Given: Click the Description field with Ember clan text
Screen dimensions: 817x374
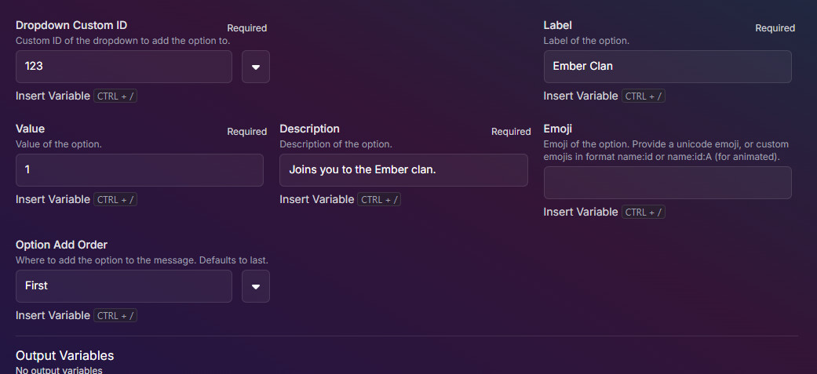Looking at the screenshot, I should click(404, 170).
